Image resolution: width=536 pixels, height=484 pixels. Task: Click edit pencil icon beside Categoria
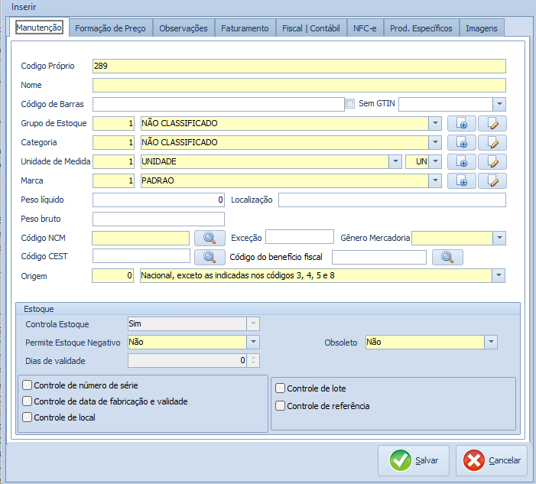(492, 142)
